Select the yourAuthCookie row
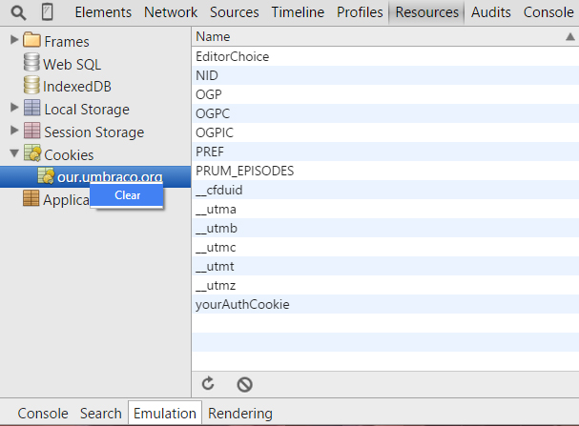Screen dimensions: 579x426 (242, 305)
